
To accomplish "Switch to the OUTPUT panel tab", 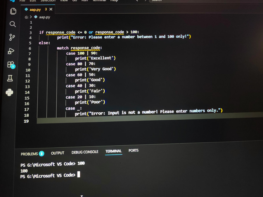I will pos(58,153).
